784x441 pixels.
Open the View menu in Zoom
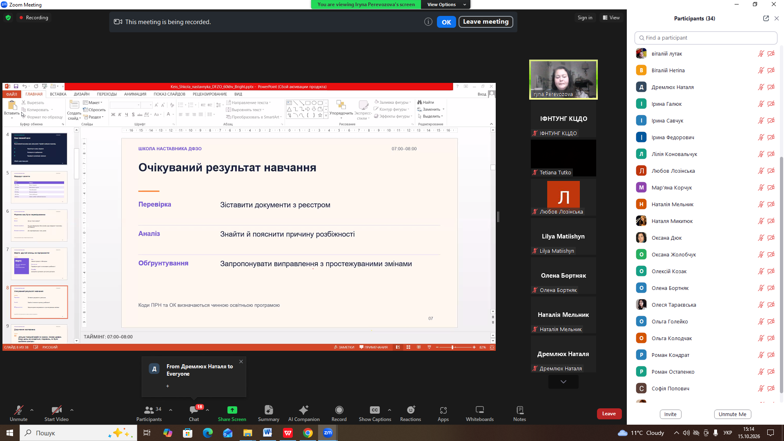[x=611, y=18]
